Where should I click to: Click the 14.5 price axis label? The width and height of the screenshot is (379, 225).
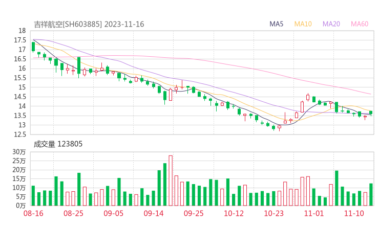20,97
